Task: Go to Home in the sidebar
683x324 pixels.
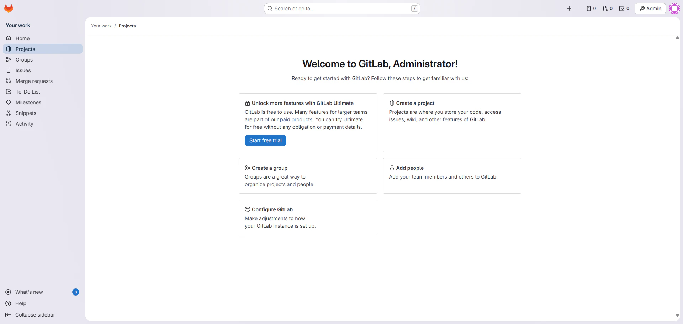Action: [22, 38]
